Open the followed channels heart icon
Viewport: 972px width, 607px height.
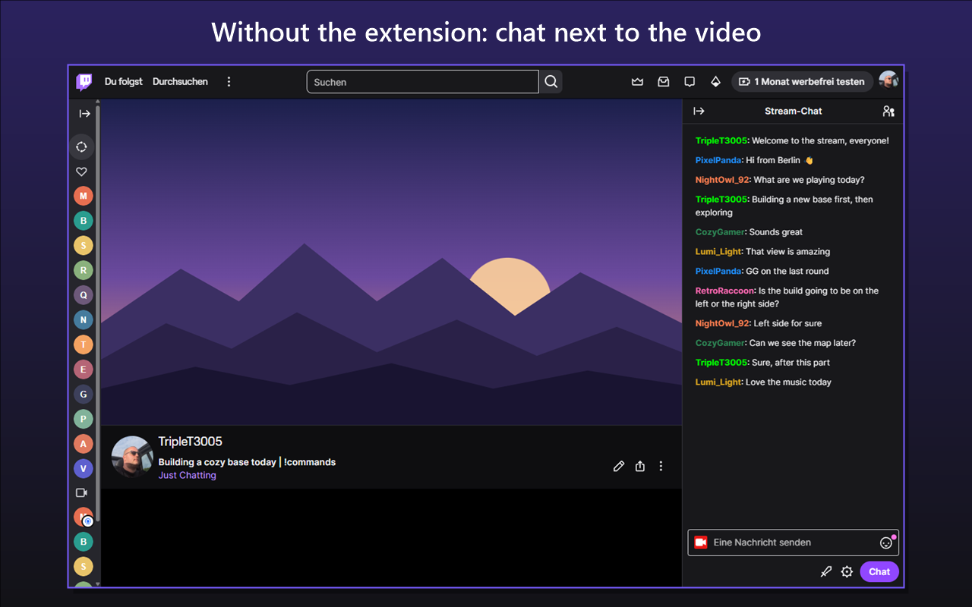click(82, 171)
